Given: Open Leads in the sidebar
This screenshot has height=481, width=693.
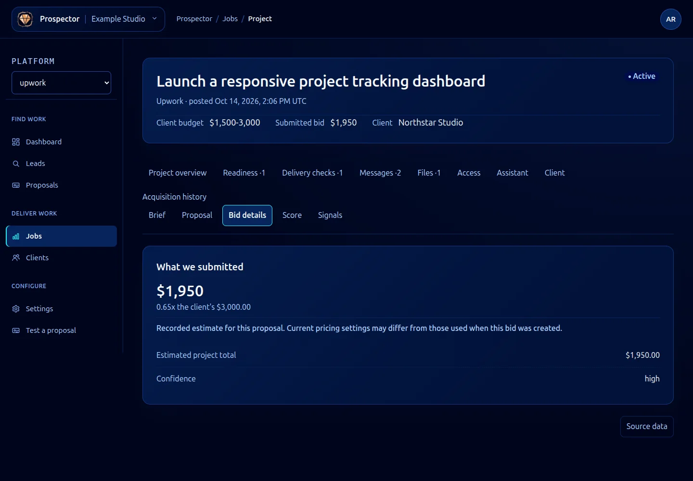Looking at the screenshot, I should click(61, 164).
